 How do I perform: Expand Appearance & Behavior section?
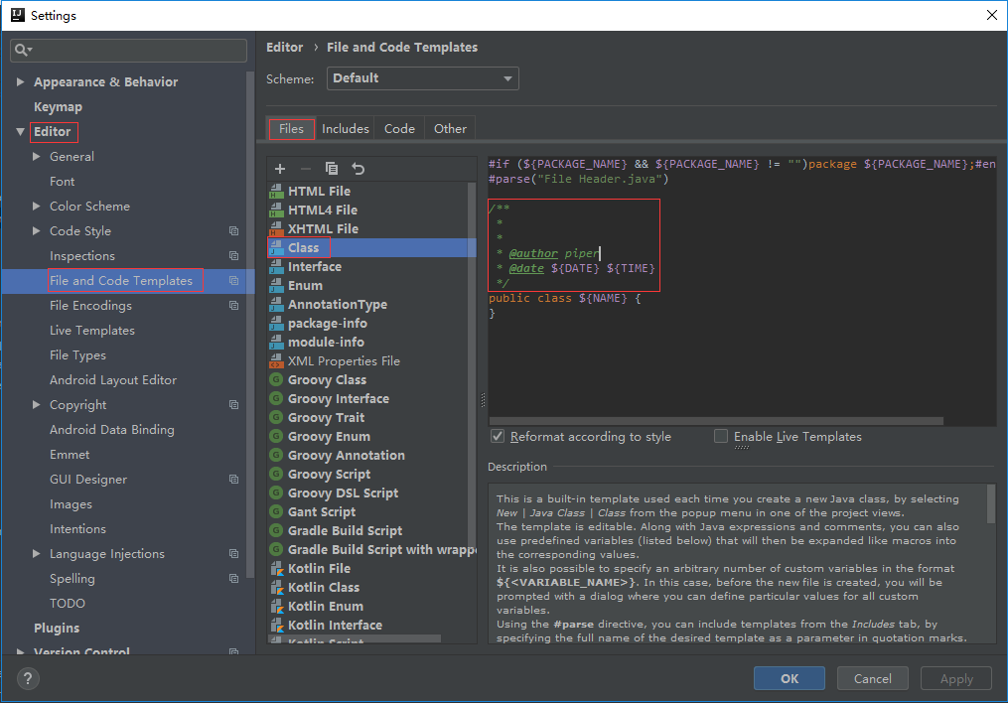(20, 81)
